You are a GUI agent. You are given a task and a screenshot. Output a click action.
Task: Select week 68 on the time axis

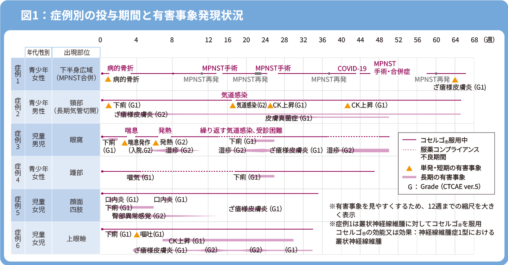pos(474,40)
